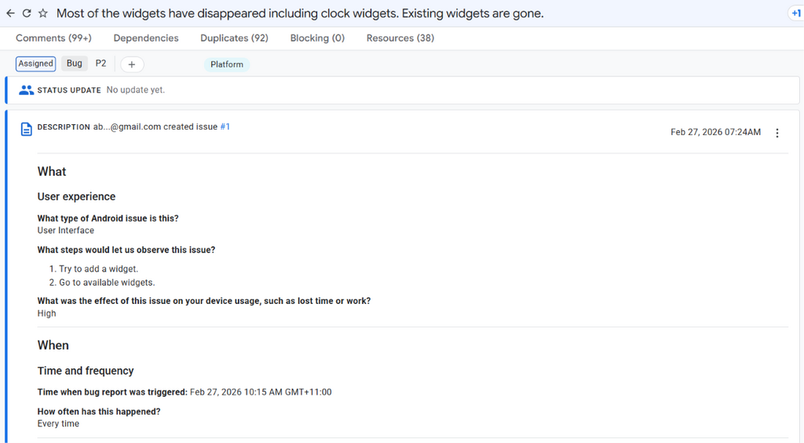Click the Platform tag chip

tap(227, 64)
